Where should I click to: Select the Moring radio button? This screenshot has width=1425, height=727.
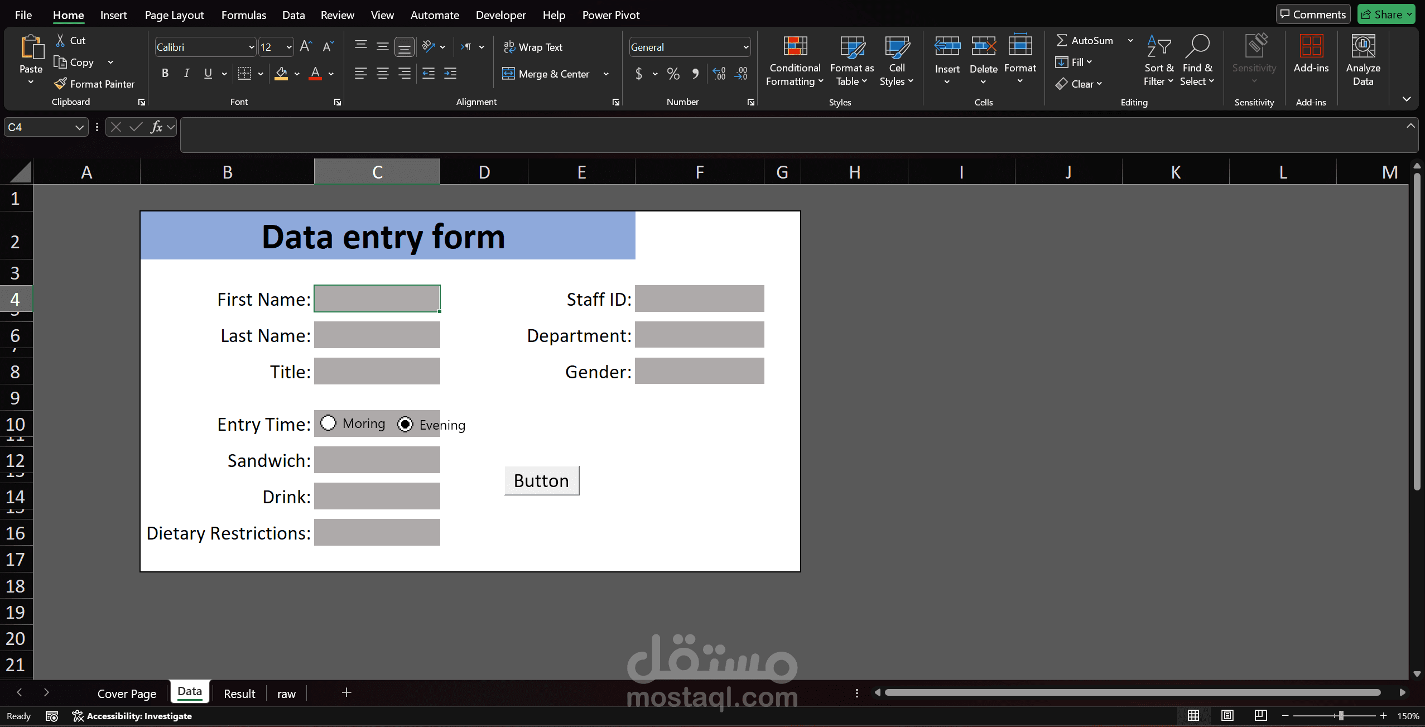click(x=328, y=423)
